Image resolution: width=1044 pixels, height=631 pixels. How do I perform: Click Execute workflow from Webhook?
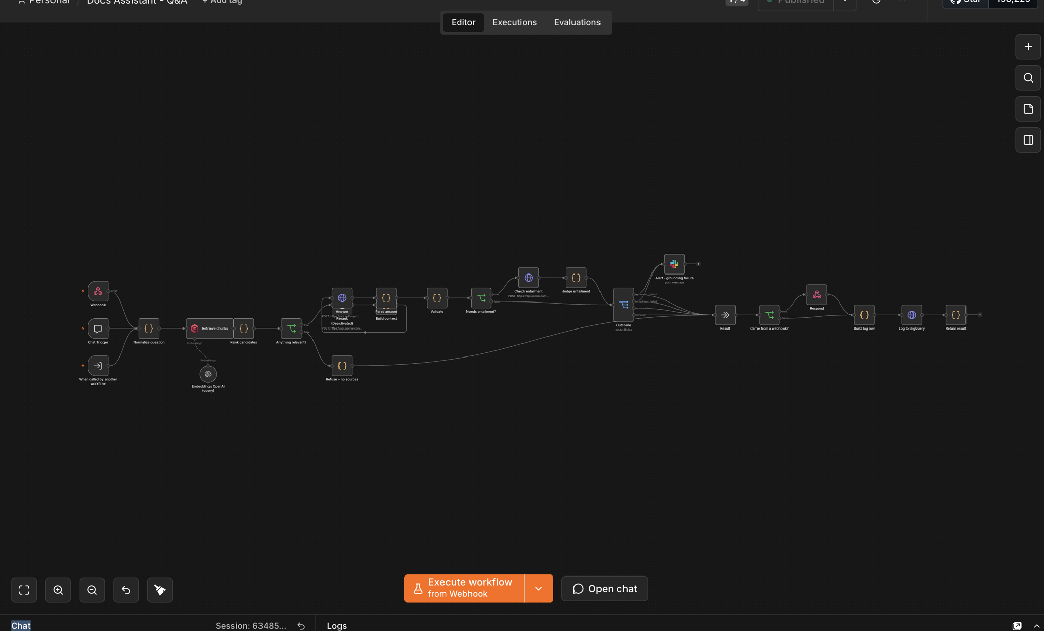tap(464, 589)
